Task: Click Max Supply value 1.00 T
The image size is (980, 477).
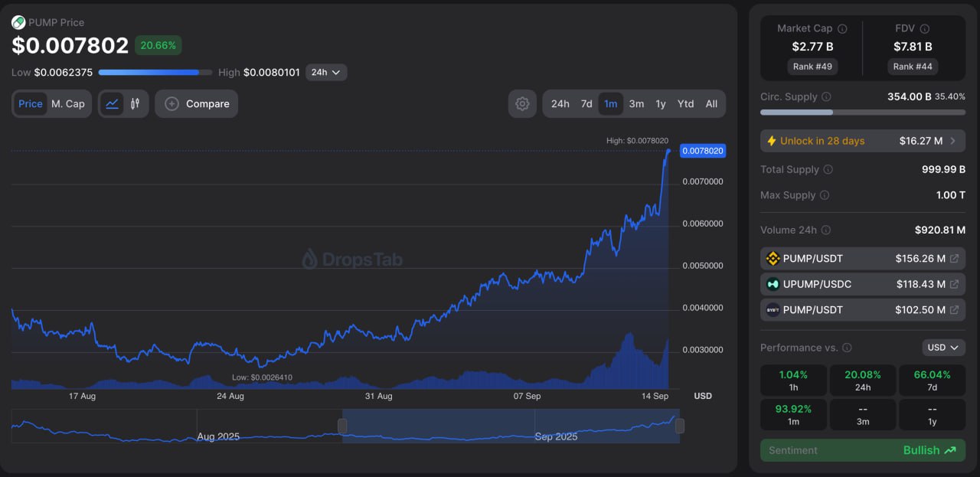Action: (x=951, y=195)
